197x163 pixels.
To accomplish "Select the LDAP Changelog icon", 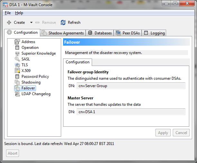I will pyautogui.click(x=17, y=94).
